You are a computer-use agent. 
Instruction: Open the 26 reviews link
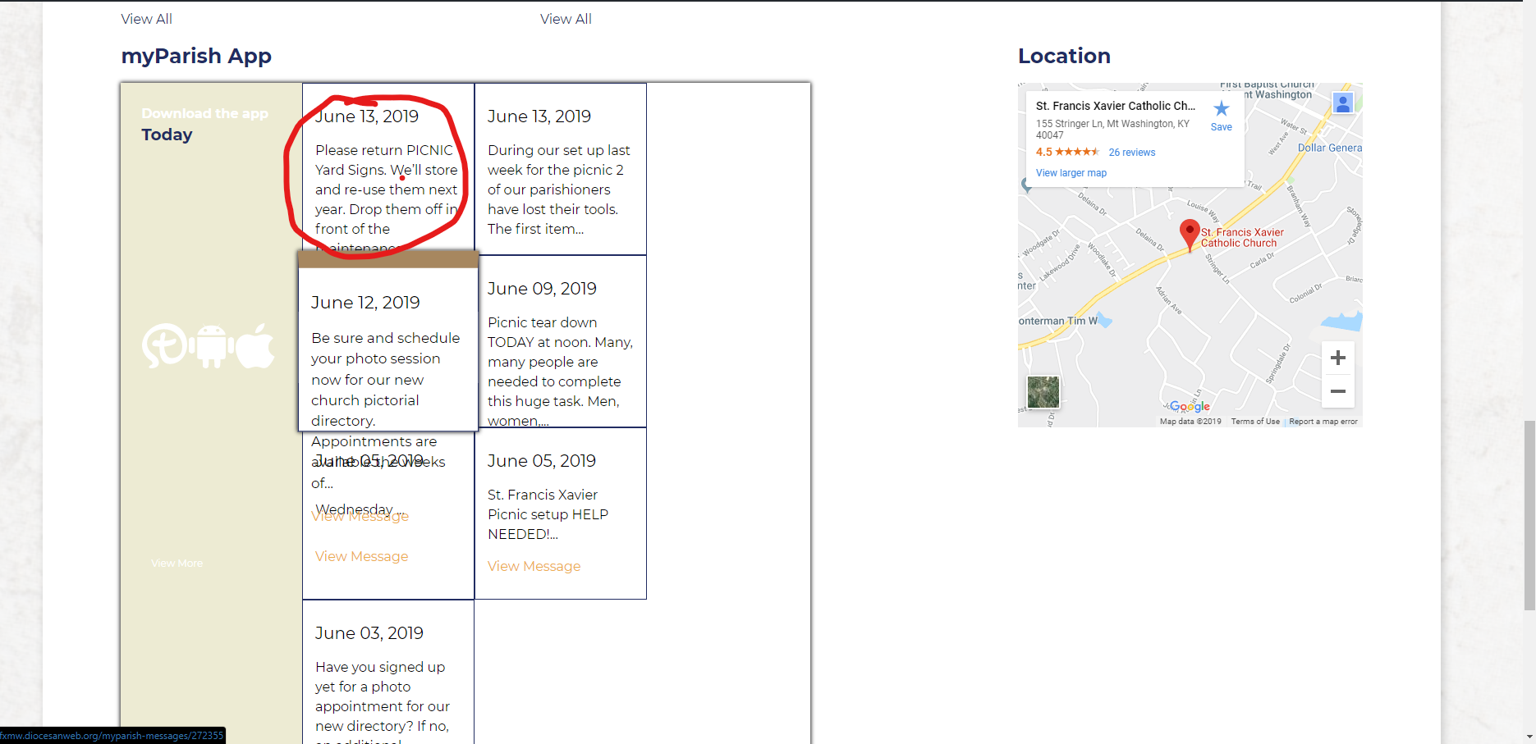1131,153
